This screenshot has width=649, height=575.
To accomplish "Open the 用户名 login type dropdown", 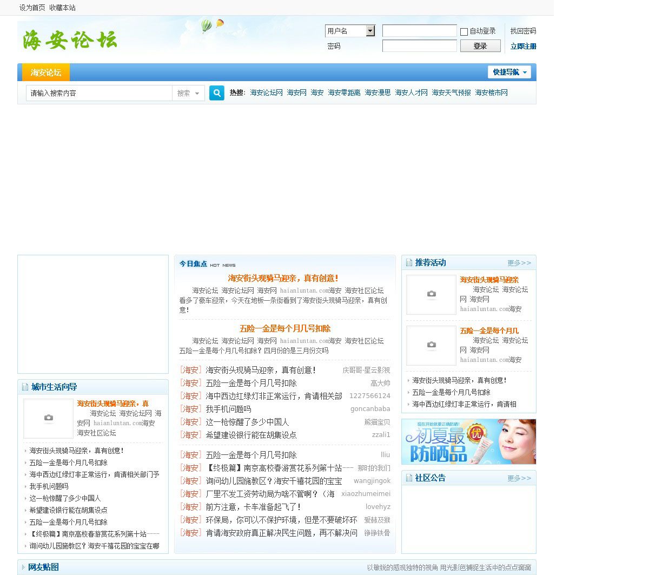I will [370, 31].
